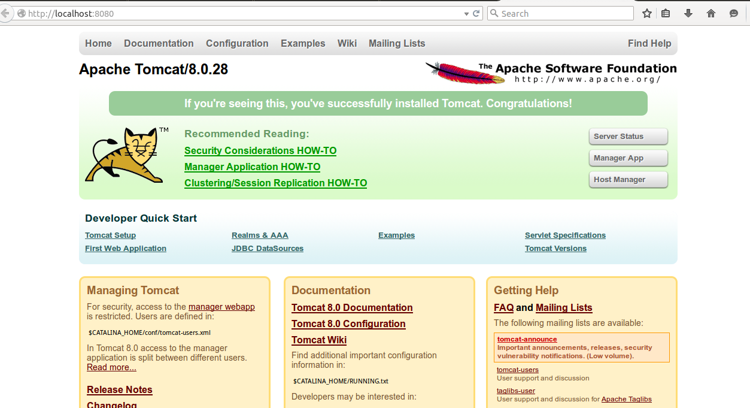Viewport: 750px width, 408px height.
Task: Open the Tomcat Versions link
Action: (555, 249)
